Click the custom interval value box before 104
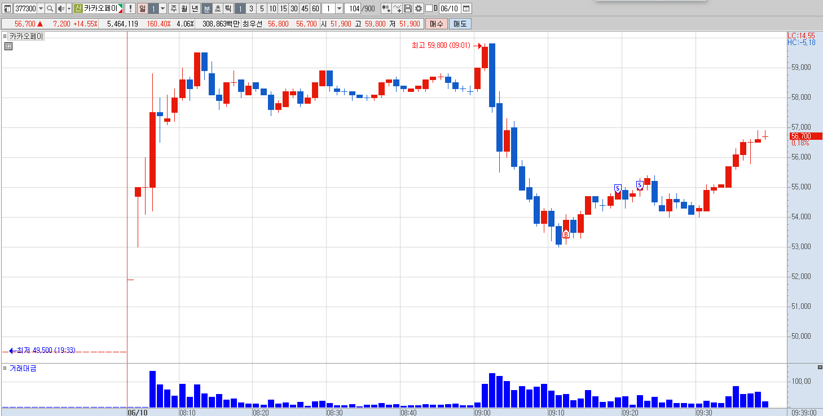 click(x=328, y=8)
